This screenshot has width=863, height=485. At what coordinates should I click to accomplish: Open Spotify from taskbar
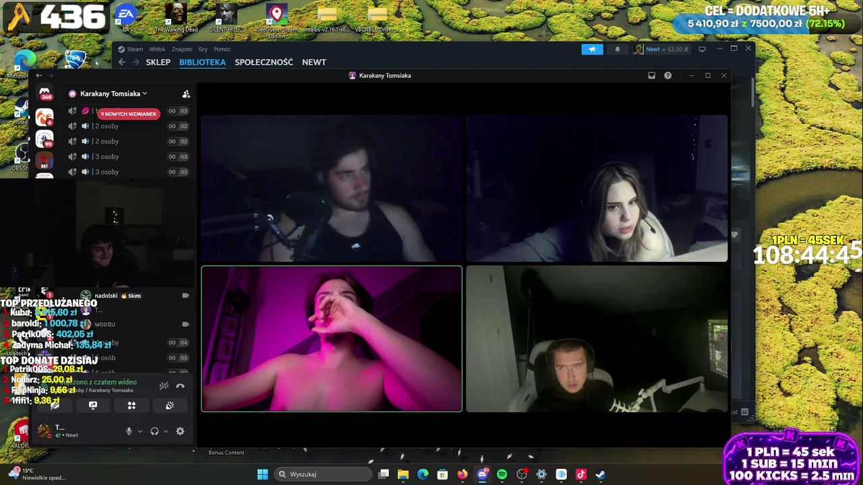(x=502, y=474)
